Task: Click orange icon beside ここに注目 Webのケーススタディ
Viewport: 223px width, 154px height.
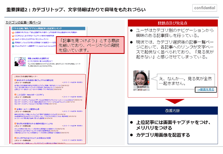Action: [15, 95]
